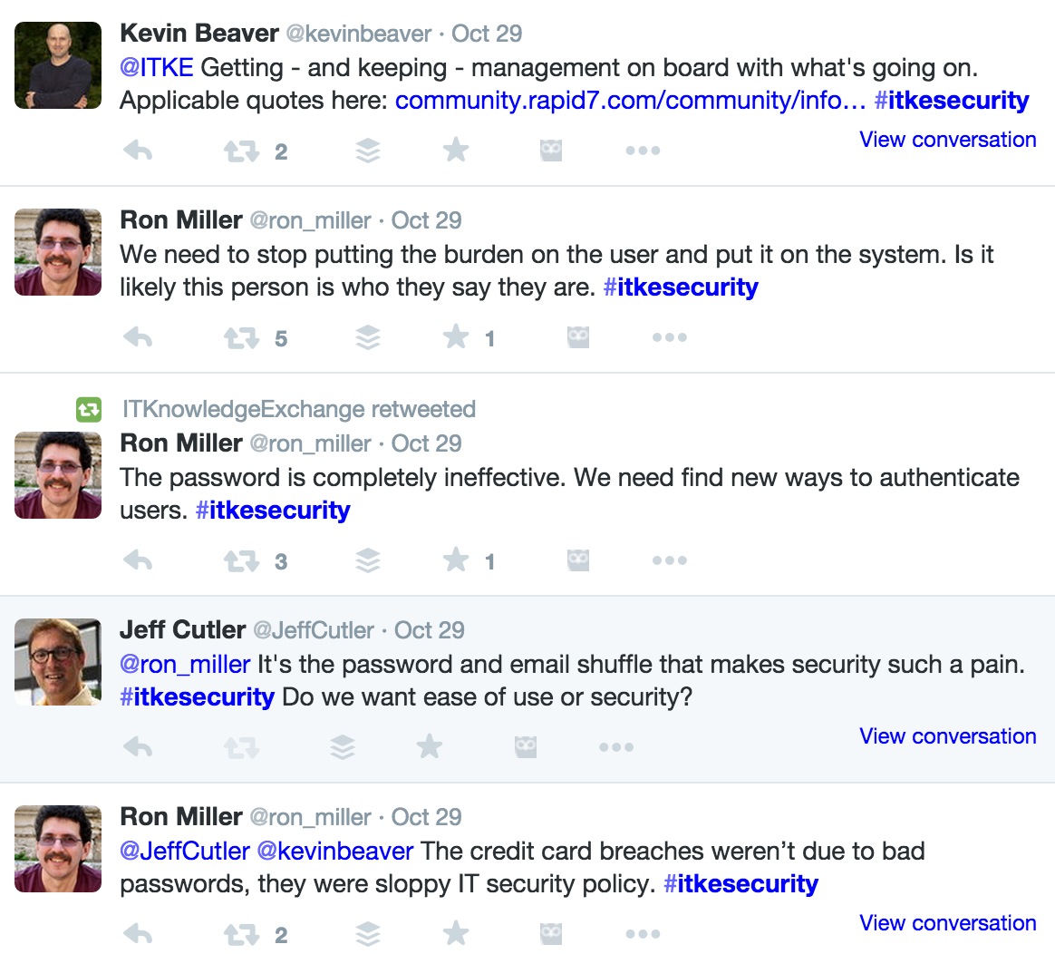
Task: Click the green retweeted icon by ITKnowledgeExchange
Action: 89,409
